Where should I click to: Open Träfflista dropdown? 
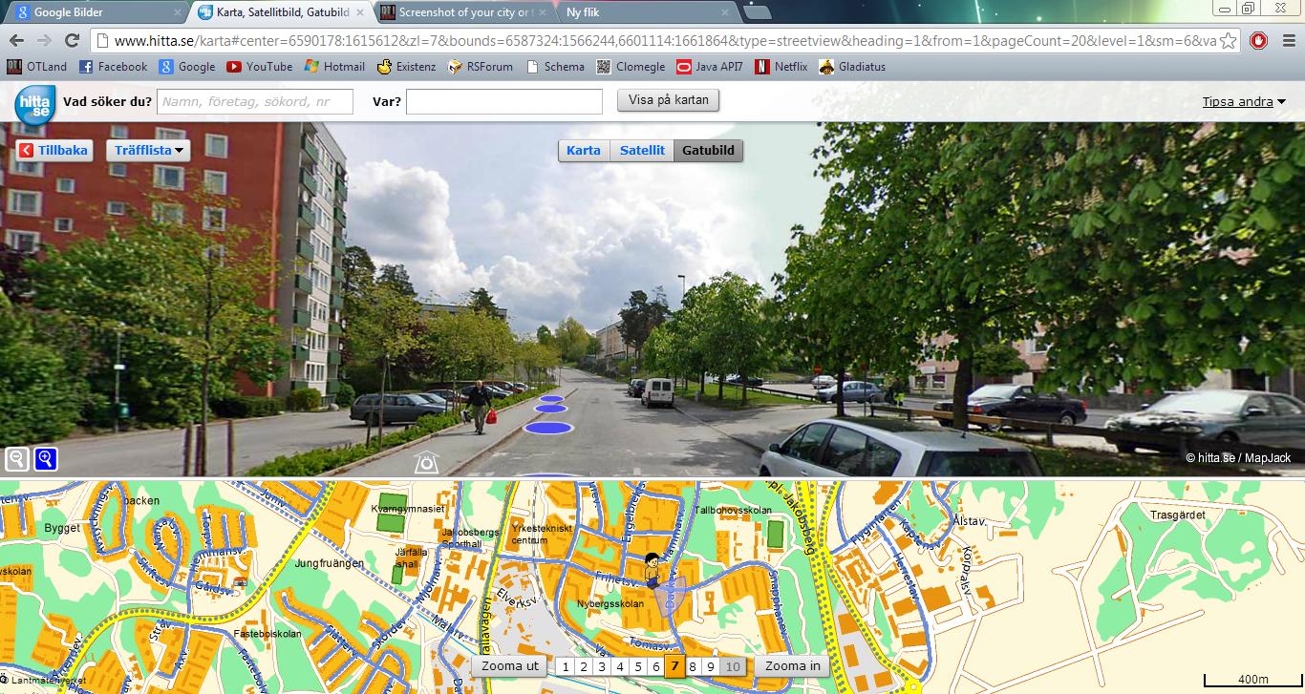[x=148, y=151]
